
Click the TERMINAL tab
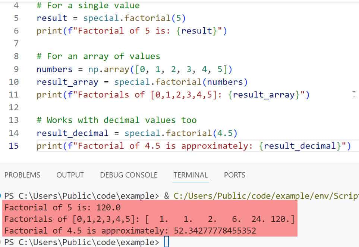(190, 175)
